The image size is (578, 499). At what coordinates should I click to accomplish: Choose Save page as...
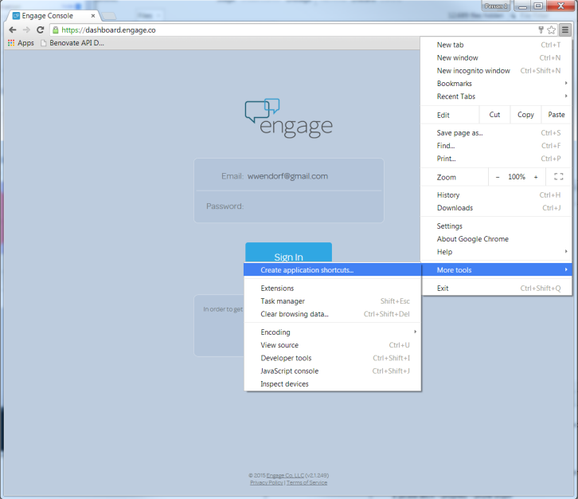pyautogui.click(x=496, y=133)
